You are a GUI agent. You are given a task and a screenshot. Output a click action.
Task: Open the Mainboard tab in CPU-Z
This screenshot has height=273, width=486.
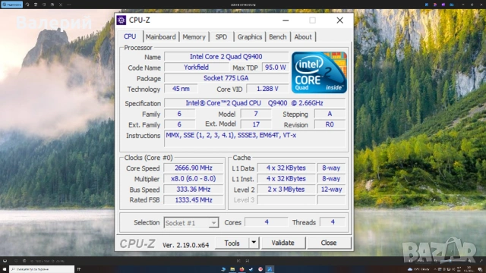pos(160,37)
